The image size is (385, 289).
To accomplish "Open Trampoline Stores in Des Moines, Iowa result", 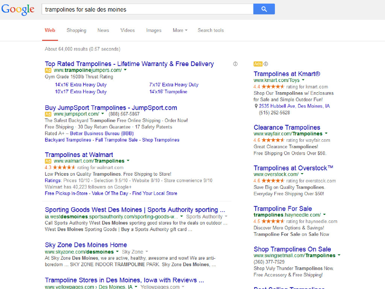I will (x=124, y=280).
